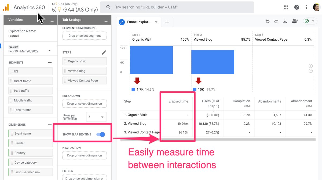Click the search magnifier icon
The height and width of the screenshot is (180, 322).
[x=108, y=7]
